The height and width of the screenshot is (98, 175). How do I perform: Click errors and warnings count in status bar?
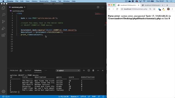[6, 97]
